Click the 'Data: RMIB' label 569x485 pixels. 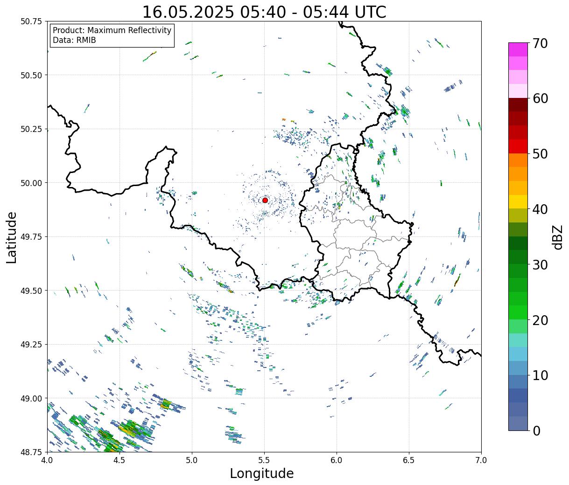[x=74, y=40]
